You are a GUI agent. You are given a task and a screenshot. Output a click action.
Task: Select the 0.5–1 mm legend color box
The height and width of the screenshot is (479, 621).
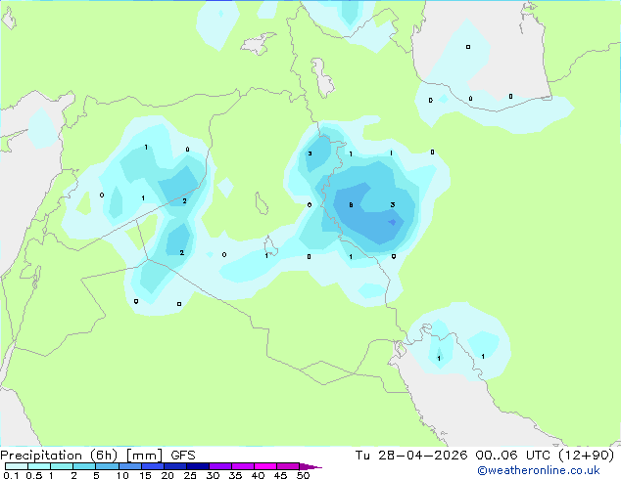[39, 466]
